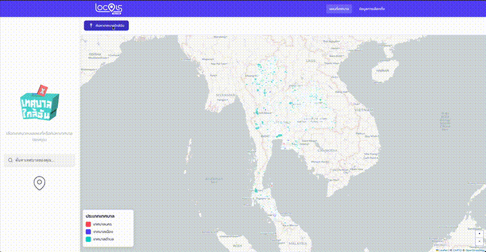The height and width of the screenshot is (252, 486).
Task: Click the CAMBODIA label on the map
Action: [x=327, y=150]
